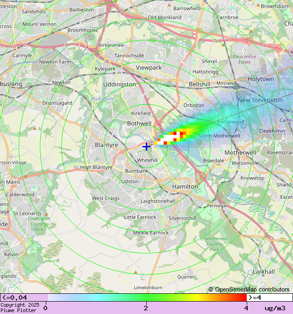Click the 'Bellshill' town label
293x314 pixels.
(x=199, y=84)
